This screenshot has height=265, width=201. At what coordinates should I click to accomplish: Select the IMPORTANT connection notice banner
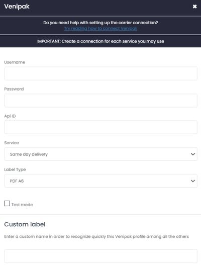pos(100,41)
